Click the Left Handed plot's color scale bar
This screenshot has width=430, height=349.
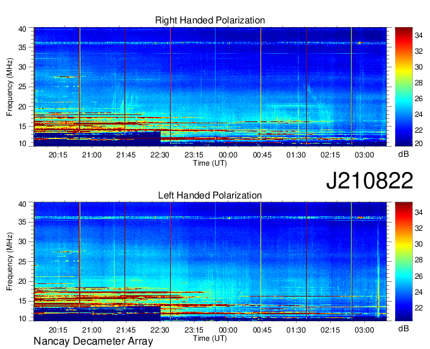point(403,262)
